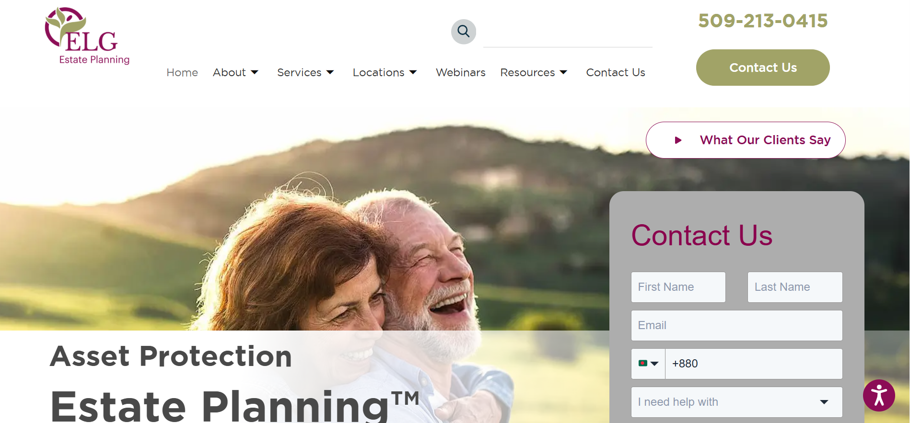
Task: Open the 'I need help with' dropdown
Action: [736, 402]
